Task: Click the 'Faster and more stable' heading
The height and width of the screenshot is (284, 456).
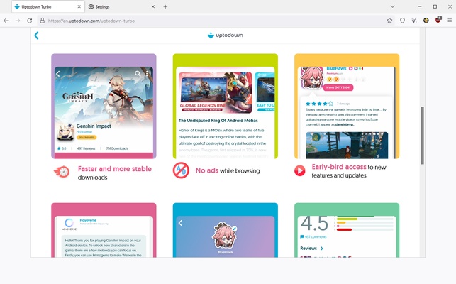Action: tap(115, 169)
